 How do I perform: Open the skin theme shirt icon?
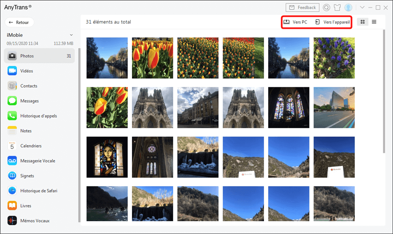coord(337,8)
